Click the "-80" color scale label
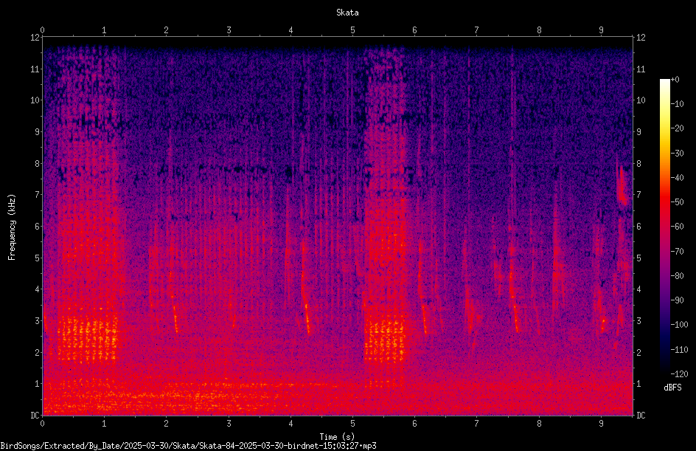 pyautogui.click(x=678, y=276)
